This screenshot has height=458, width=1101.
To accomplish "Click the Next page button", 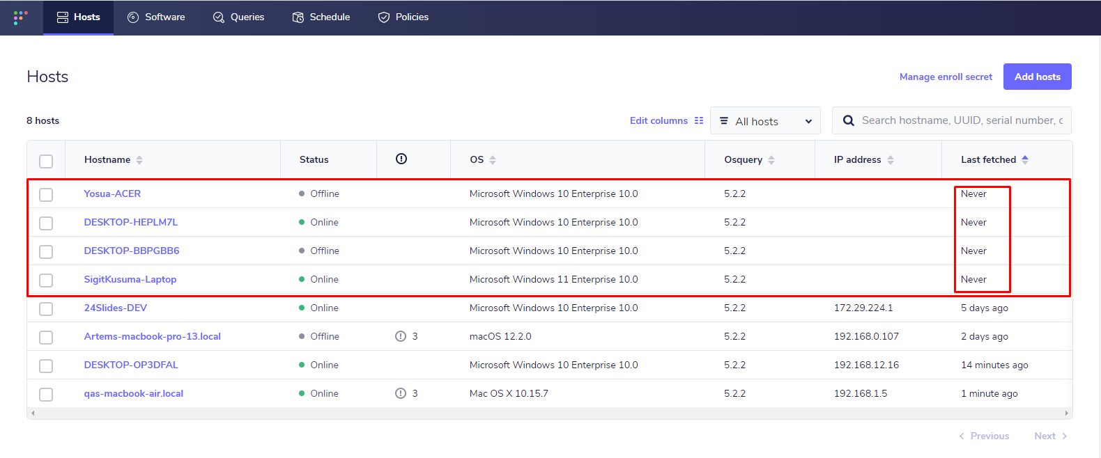I will 1051,436.
